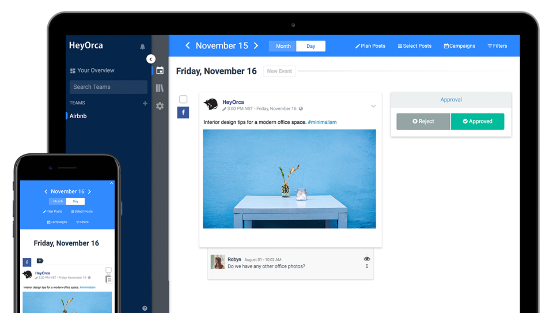
Task: Open the HeyOrca profile name link
Action: [233, 102]
